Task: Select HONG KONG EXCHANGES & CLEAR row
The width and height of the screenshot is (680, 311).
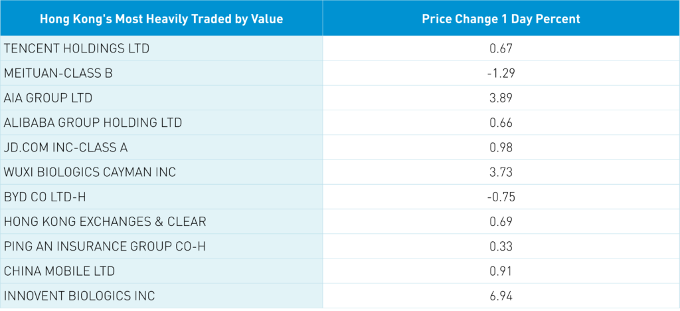Action: tap(105, 222)
